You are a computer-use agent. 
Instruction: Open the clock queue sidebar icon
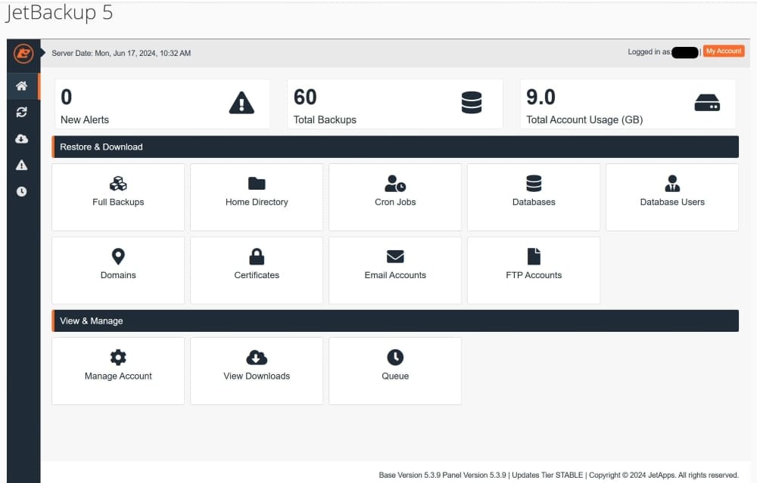click(x=22, y=191)
